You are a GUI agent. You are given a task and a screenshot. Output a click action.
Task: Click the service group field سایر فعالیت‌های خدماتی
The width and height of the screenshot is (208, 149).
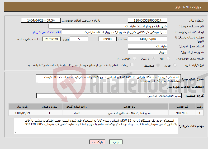pos(109,96)
